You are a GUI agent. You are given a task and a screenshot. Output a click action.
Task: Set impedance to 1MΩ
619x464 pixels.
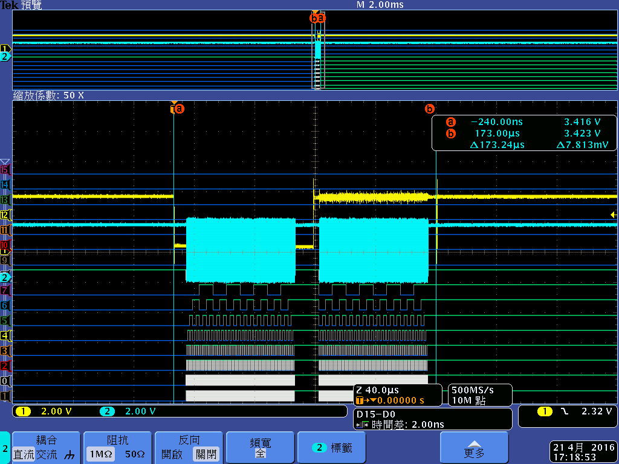(101, 454)
